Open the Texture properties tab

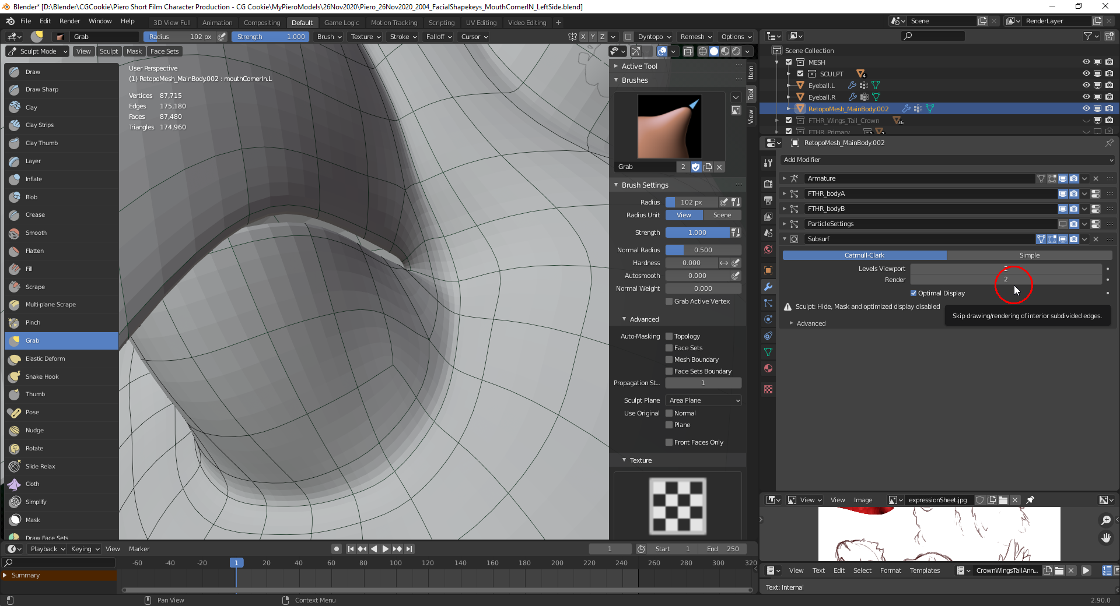pos(768,390)
